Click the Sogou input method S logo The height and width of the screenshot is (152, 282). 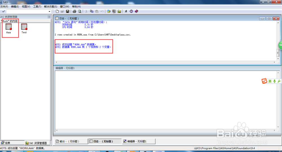point(264,81)
